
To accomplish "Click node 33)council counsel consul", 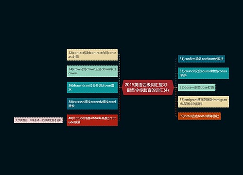I will pos(203,73).
